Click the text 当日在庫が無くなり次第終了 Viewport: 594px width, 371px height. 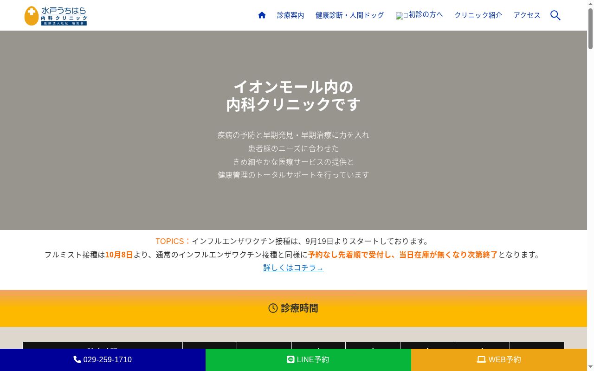448,255
